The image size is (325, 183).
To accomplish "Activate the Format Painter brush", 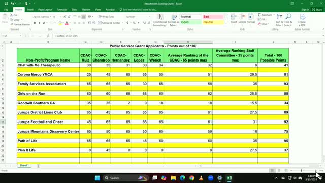I will [x=20, y=24].
